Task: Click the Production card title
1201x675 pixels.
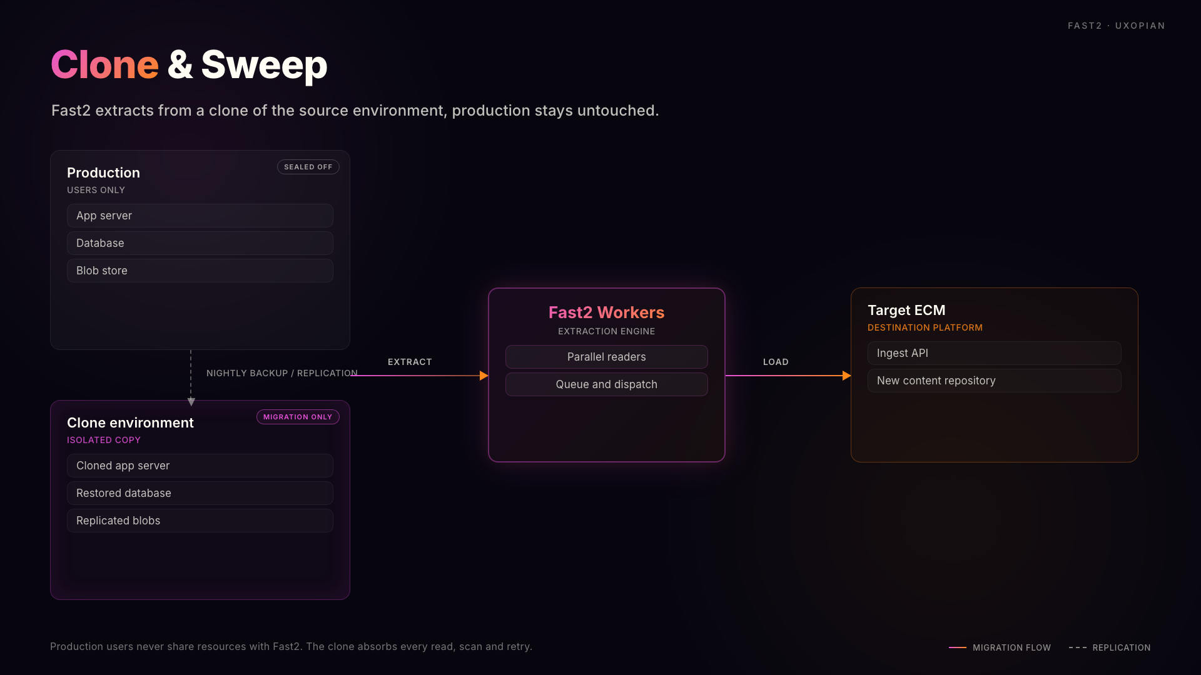Action: (103, 172)
